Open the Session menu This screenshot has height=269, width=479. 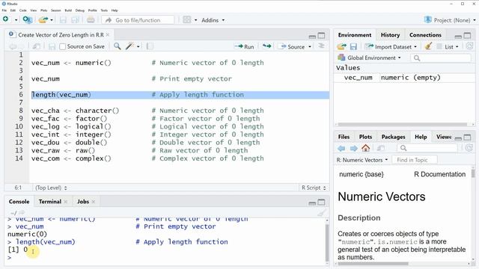56,10
